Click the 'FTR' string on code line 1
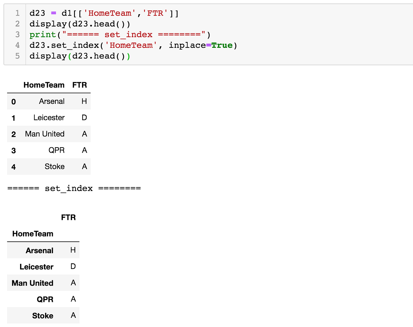 click(x=155, y=13)
